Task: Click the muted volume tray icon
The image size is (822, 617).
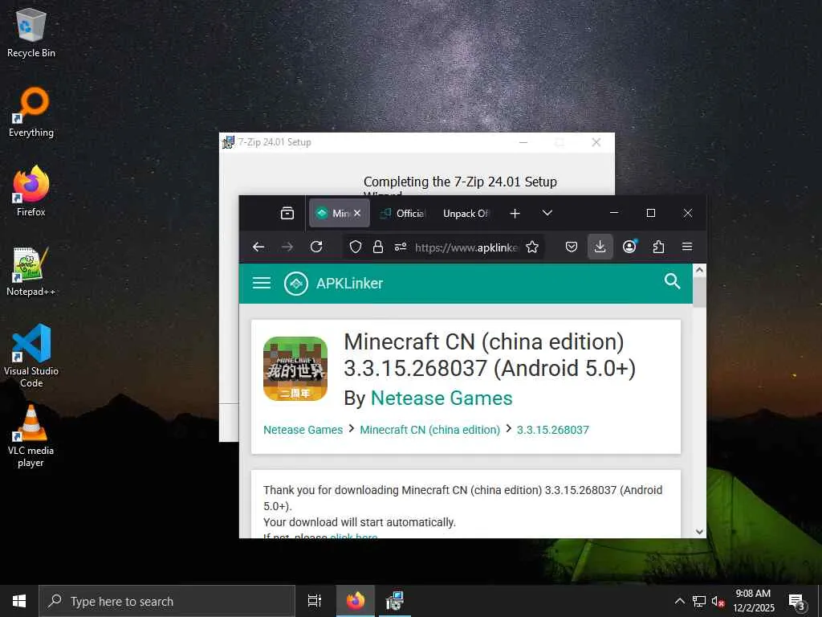Action: [x=718, y=602]
